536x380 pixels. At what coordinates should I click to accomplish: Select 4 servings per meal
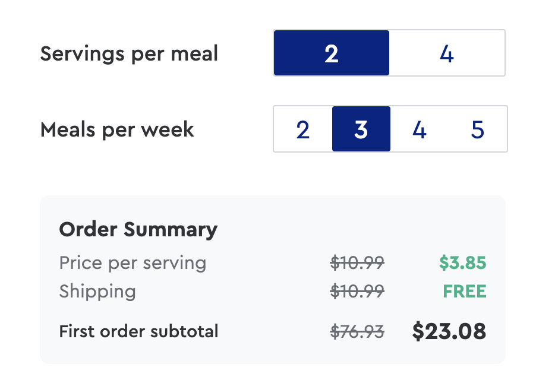click(447, 53)
